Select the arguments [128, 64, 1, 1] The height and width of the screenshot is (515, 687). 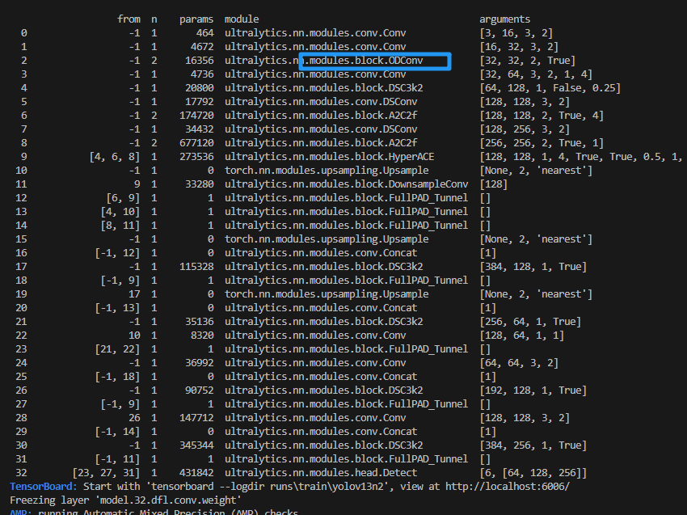[x=522, y=336]
